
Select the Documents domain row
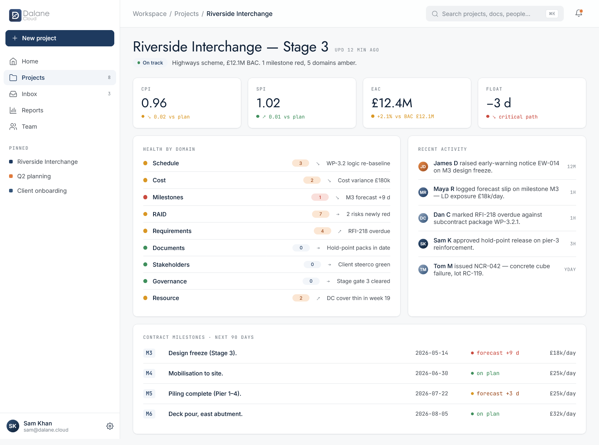coord(267,248)
